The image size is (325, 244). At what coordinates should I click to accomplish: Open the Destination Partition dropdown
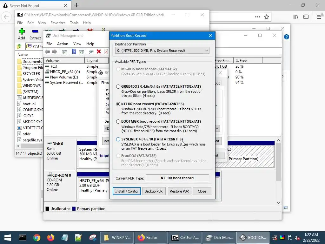point(162,51)
